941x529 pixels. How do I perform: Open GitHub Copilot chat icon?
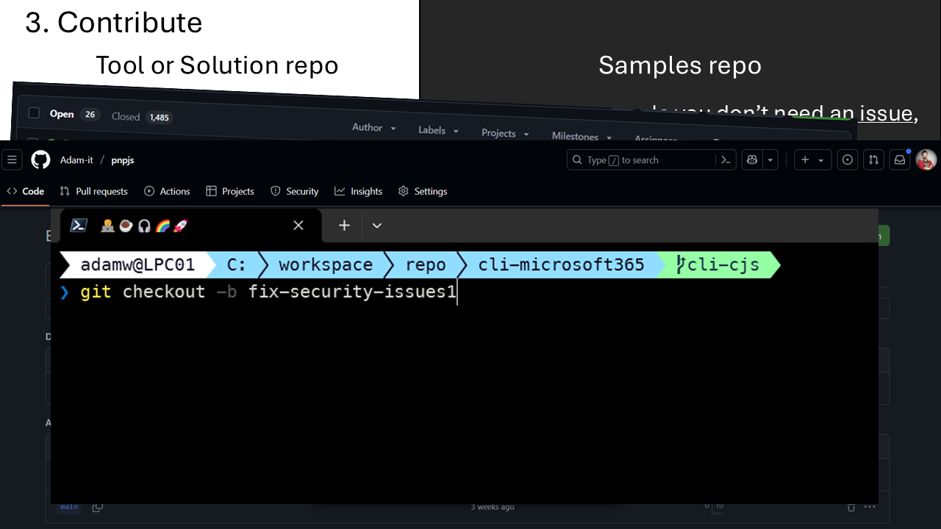click(752, 160)
